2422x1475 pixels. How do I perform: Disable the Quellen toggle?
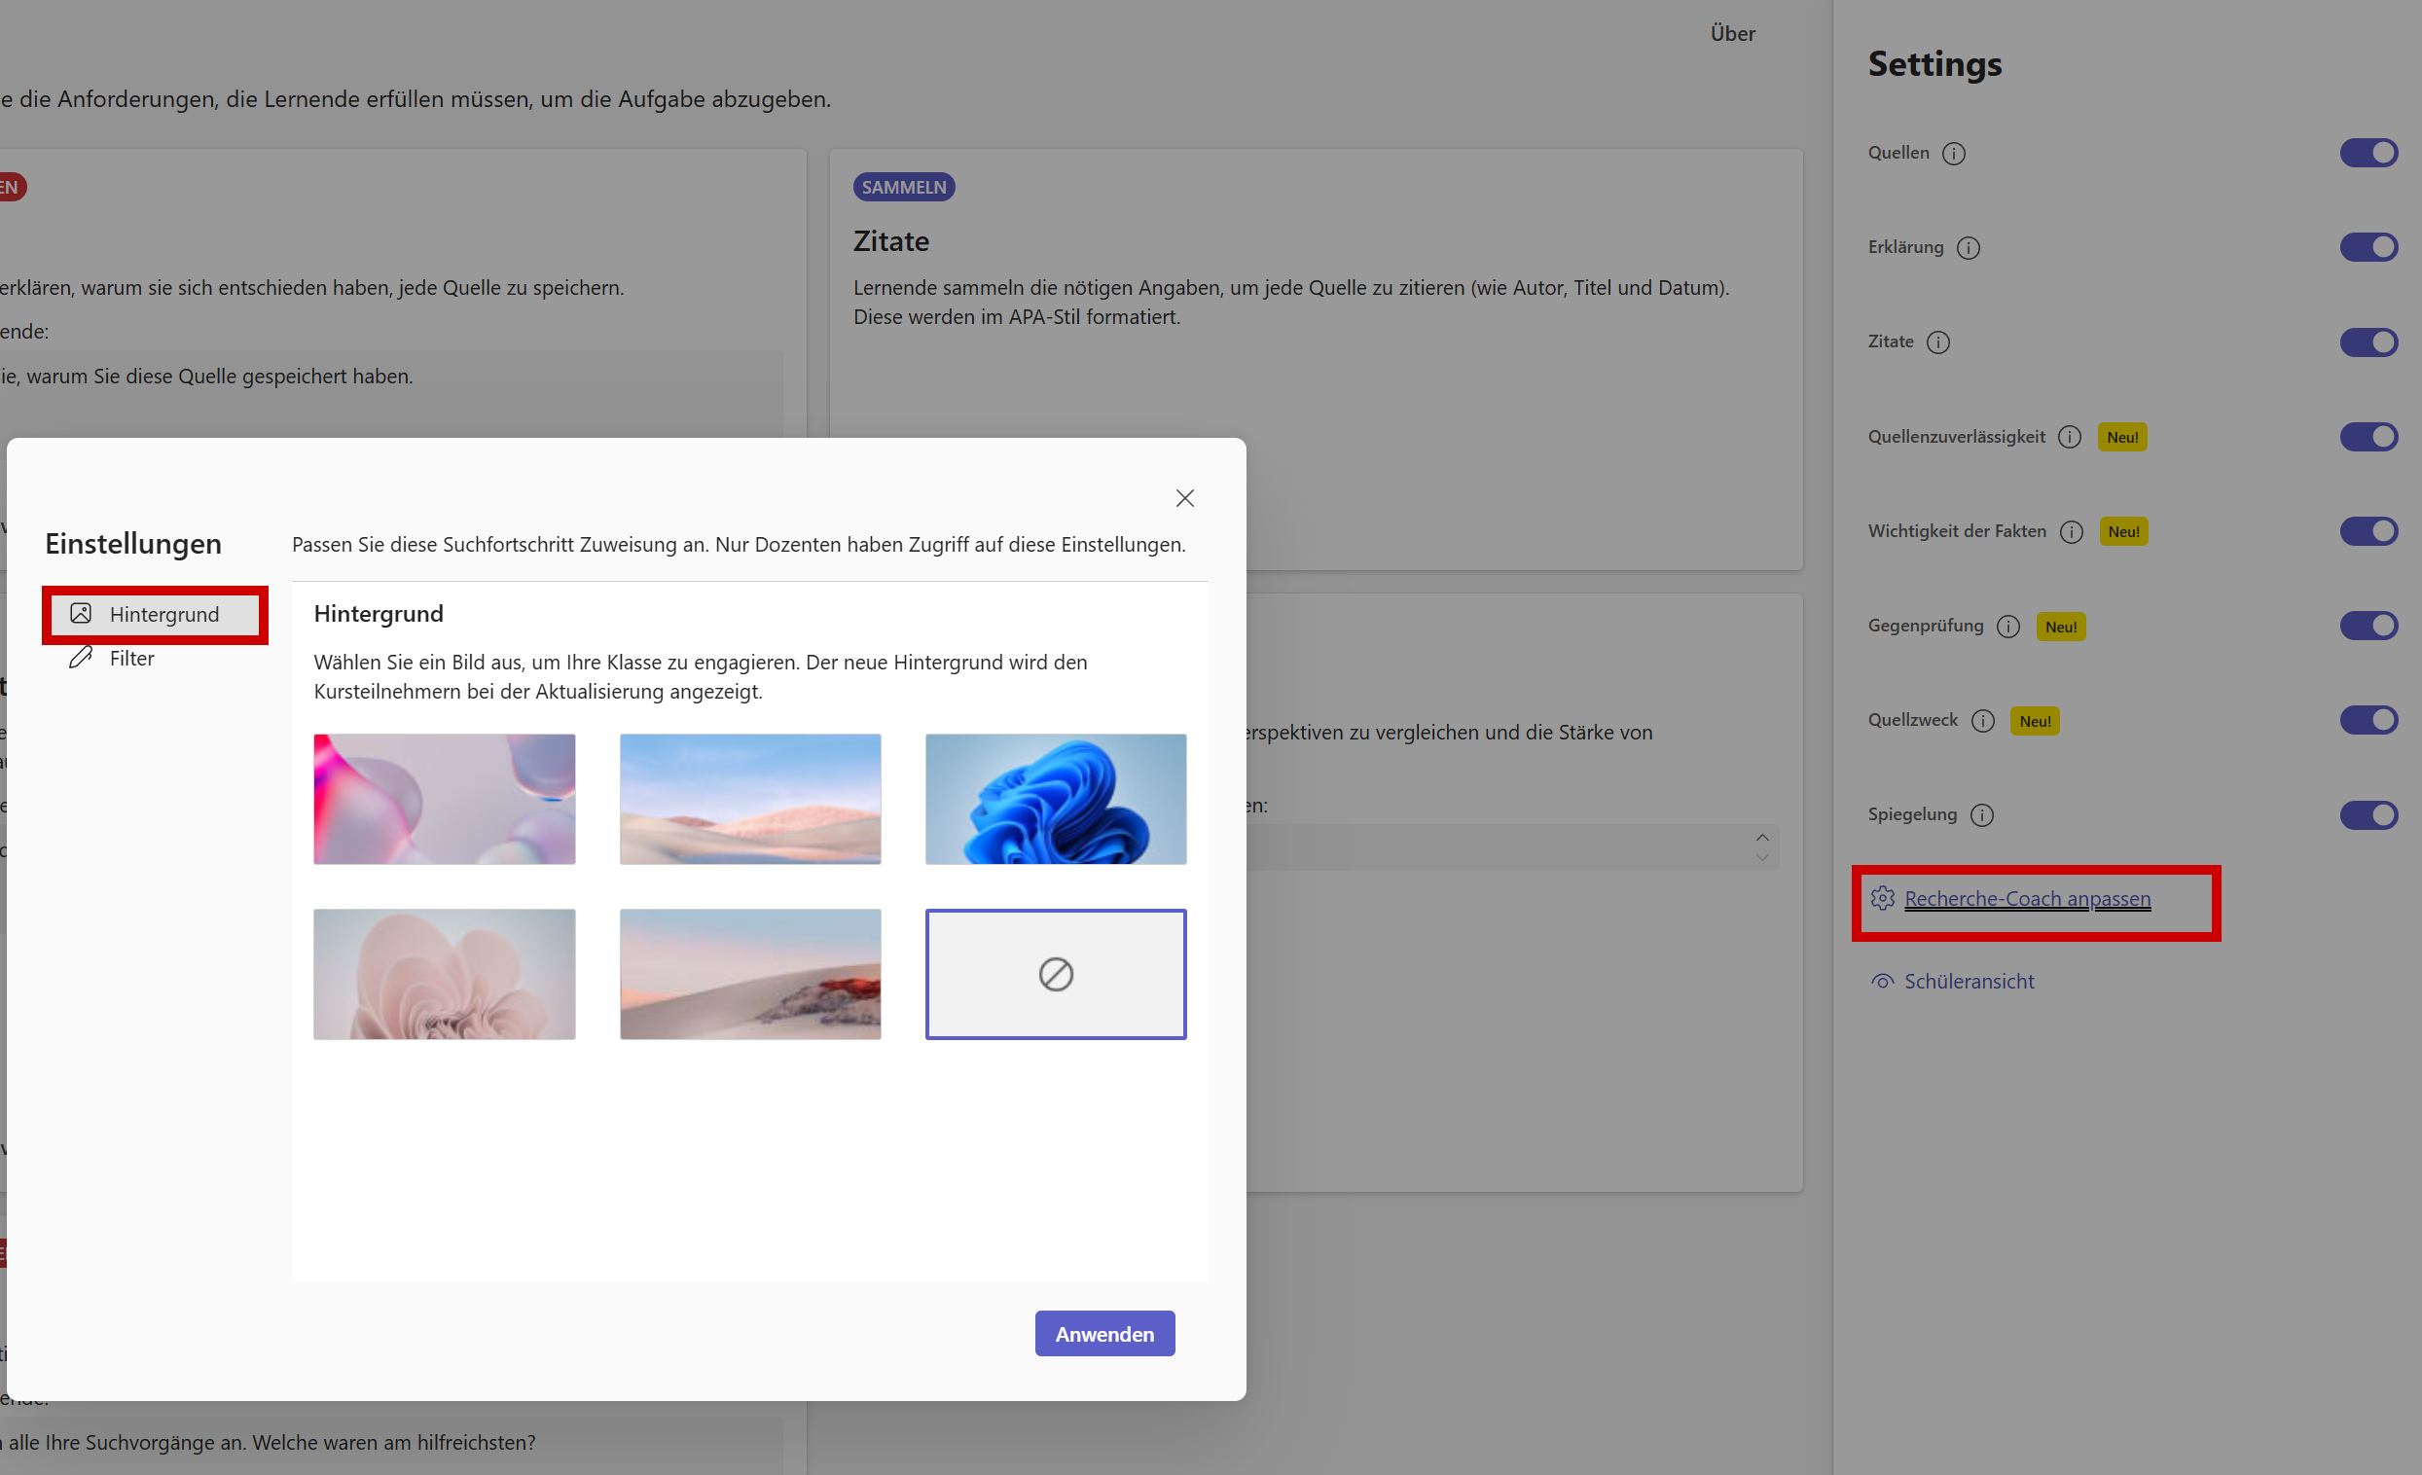(x=2368, y=154)
